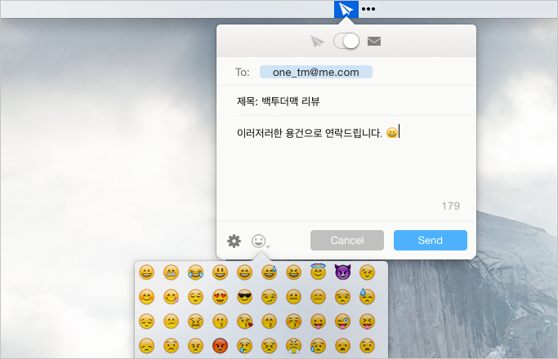Viewport: 558px width, 359px height.
Task: Click the envelope mail icon
Action: (374, 42)
